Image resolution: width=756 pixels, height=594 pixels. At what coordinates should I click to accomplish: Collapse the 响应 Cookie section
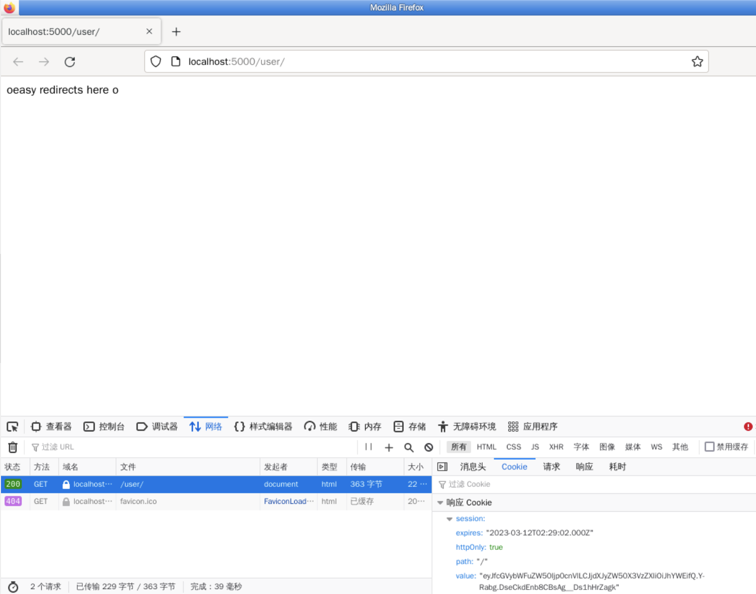(x=440, y=503)
